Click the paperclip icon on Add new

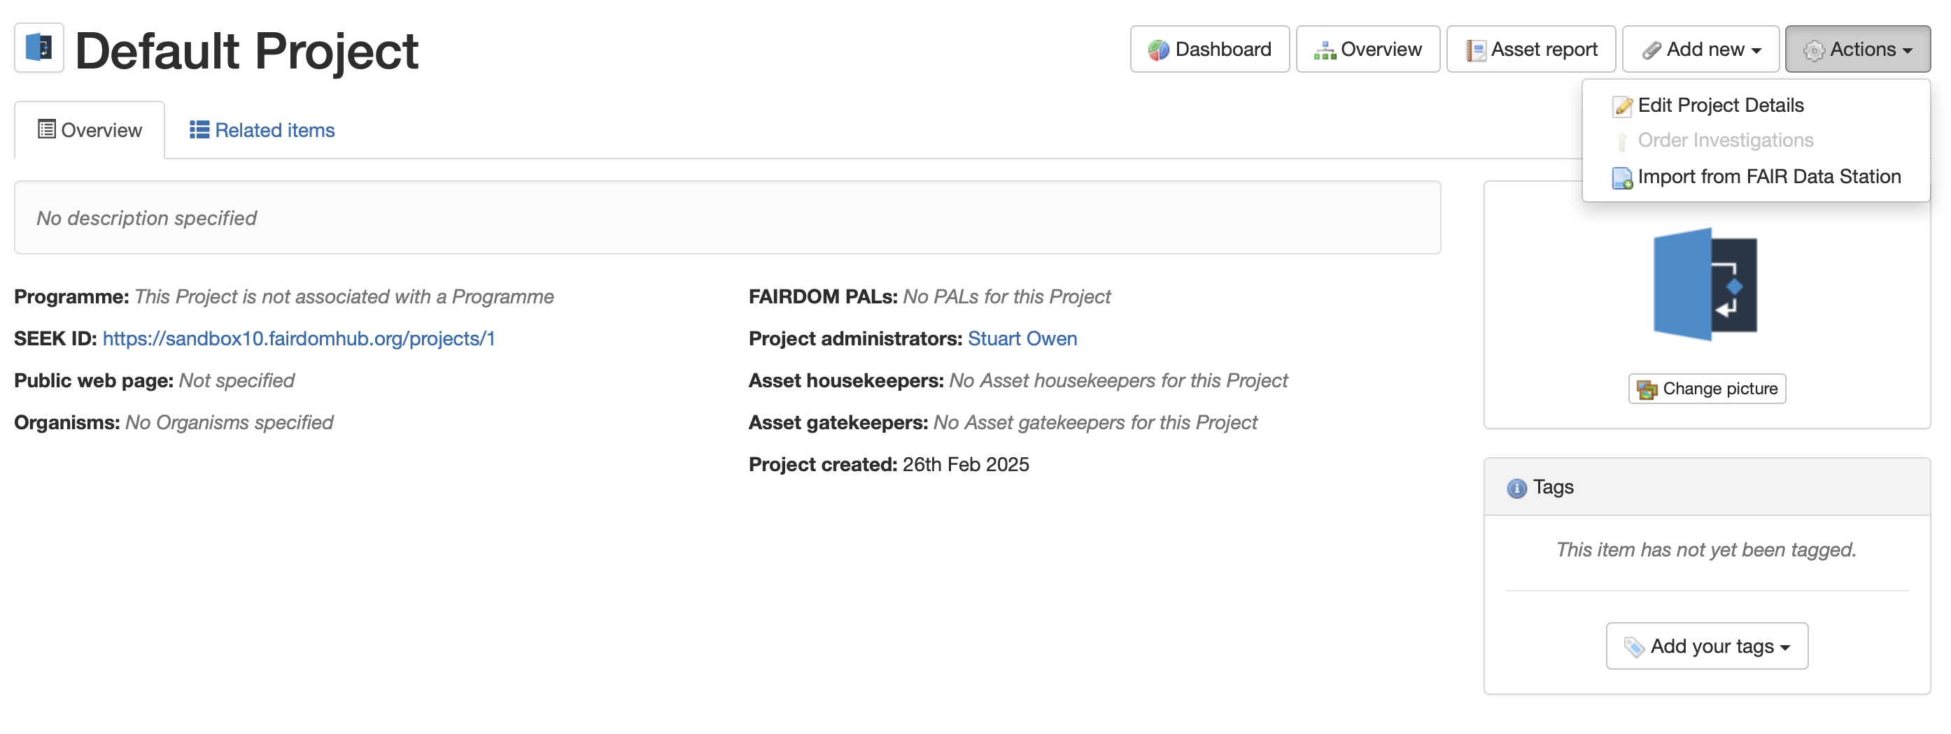[1651, 51]
